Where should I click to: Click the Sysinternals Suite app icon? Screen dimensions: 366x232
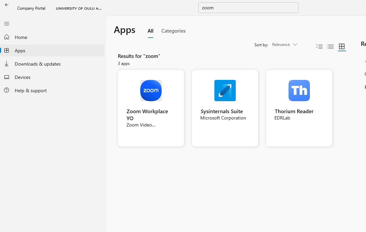point(225,91)
